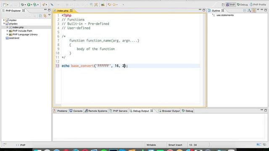Click the Profile run icon

[x=35, y=5]
